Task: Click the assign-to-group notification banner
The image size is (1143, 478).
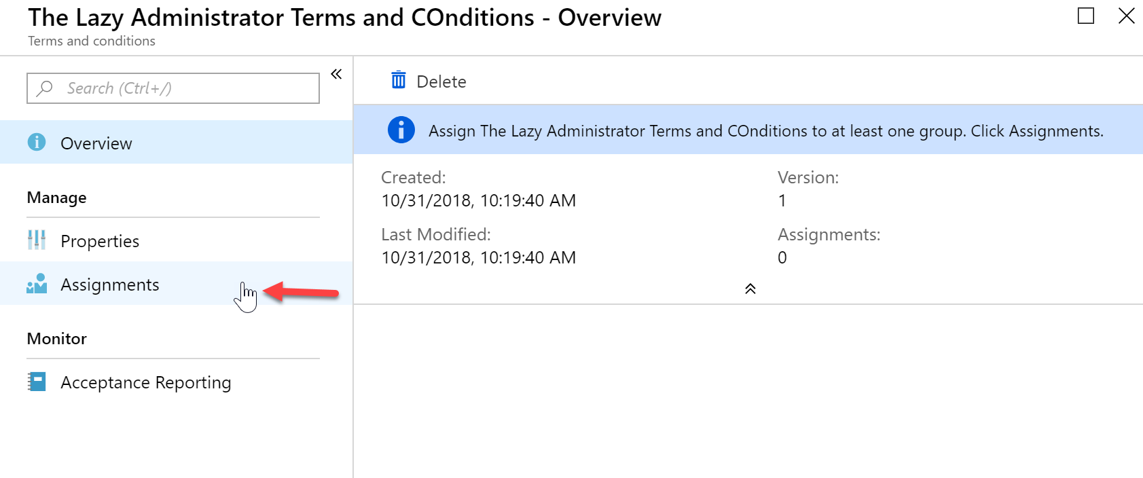Action: click(748, 130)
